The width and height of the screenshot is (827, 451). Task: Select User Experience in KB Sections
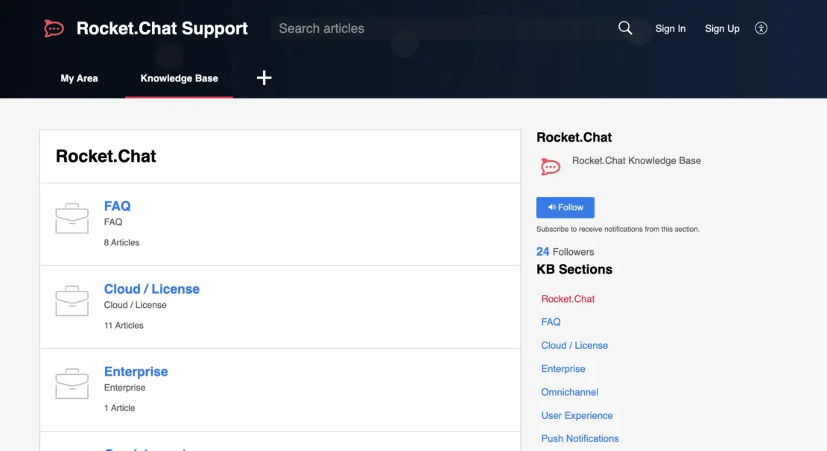(577, 415)
